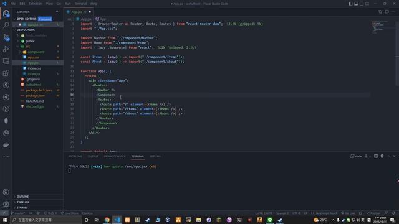Start Live Share from status bar

pyautogui.click(x=70, y=213)
